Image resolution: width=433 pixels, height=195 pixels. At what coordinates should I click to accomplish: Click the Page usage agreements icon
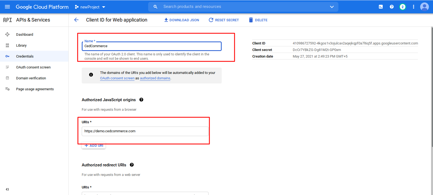point(7,89)
